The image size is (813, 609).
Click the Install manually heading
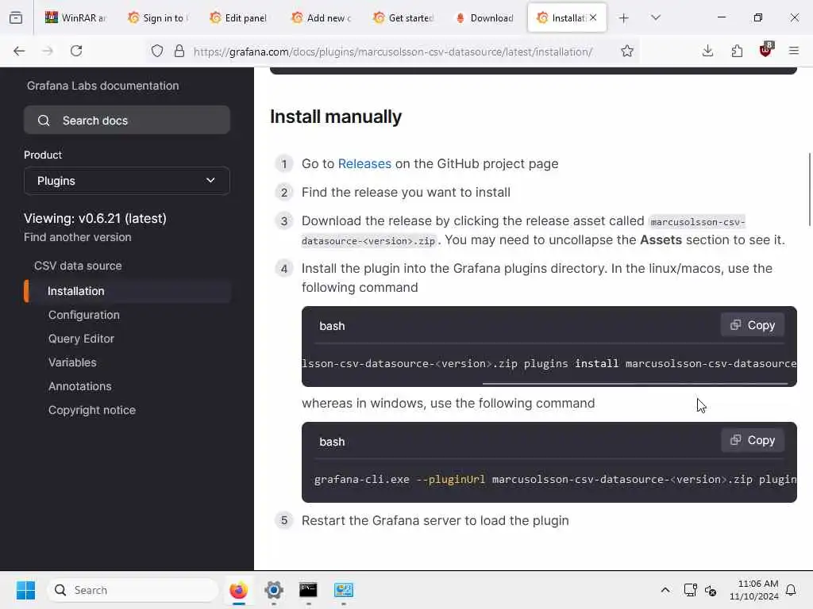(x=336, y=117)
